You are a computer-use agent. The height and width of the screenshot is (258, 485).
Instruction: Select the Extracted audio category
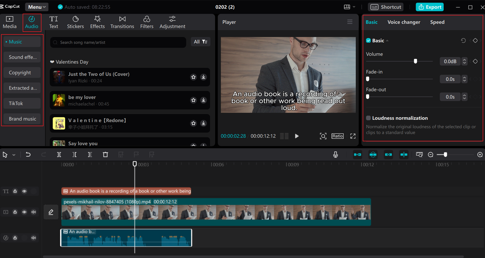pos(22,88)
